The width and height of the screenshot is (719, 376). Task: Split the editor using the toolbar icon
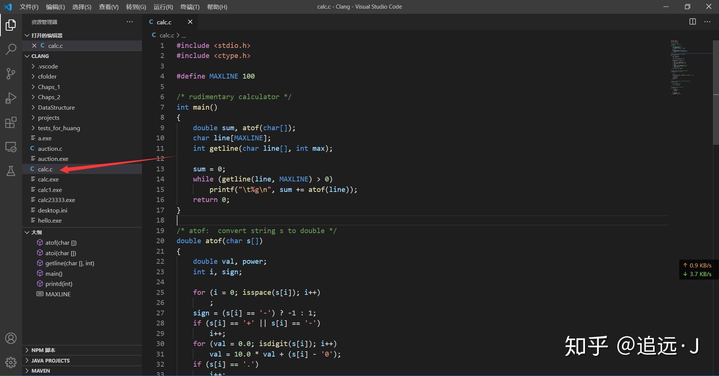(x=692, y=21)
